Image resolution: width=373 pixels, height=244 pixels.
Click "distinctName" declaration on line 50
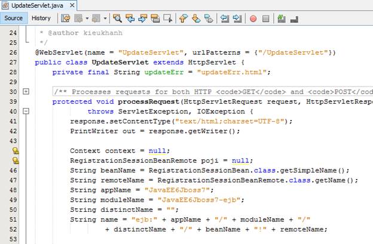[127, 209]
